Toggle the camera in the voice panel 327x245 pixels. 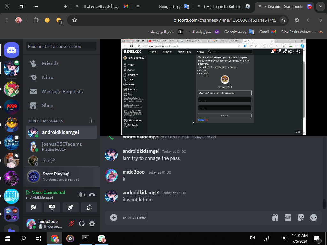(34, 207)
